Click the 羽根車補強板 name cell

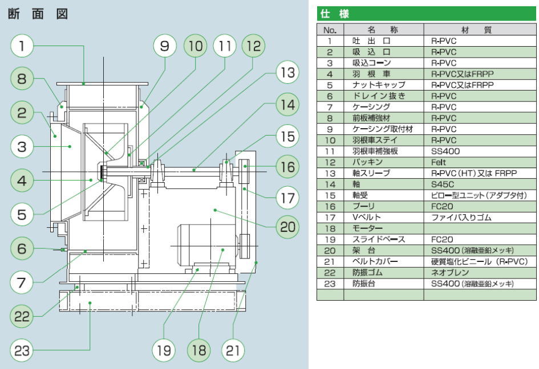pyautogui.click(x=384, y=151)
